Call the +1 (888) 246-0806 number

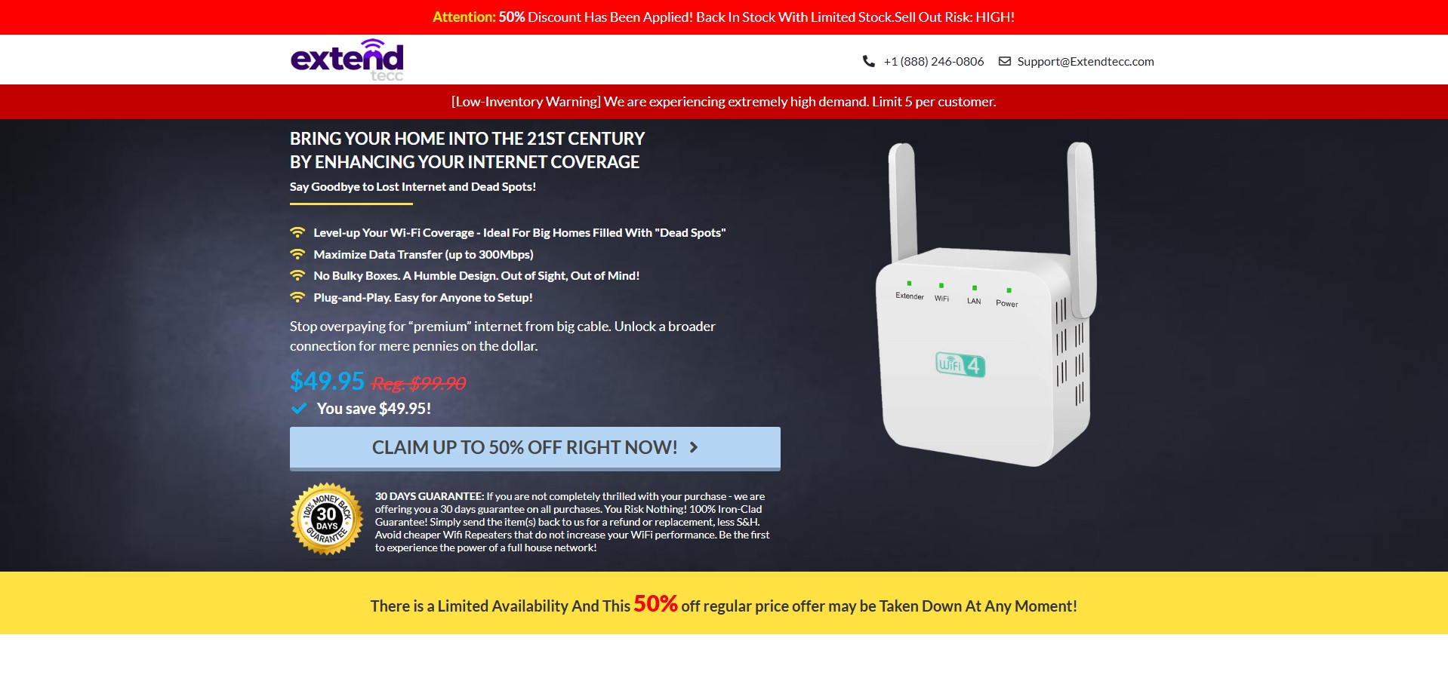click(934, 61)
